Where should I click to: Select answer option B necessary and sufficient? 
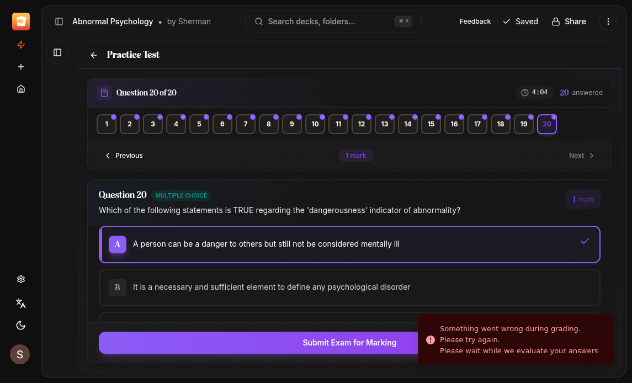[349, 288]
